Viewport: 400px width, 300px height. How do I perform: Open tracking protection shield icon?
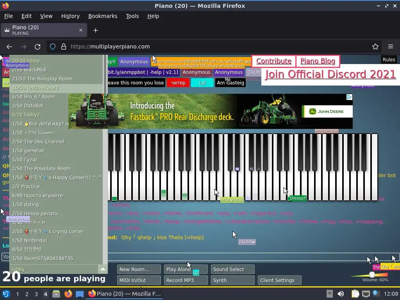pyautogui.click(x=53, y=47)
